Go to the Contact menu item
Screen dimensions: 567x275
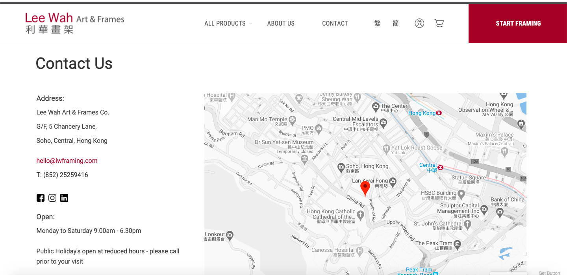tap(335, 24)
